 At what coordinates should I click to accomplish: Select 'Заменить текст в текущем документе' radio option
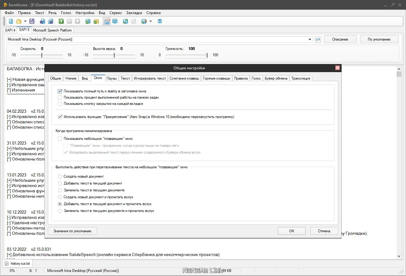coord(60,190)
